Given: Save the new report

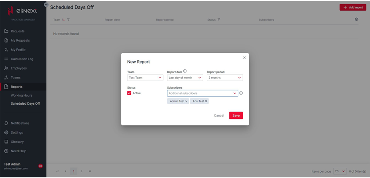Looking at the screenshot, I should coord(236,115).
